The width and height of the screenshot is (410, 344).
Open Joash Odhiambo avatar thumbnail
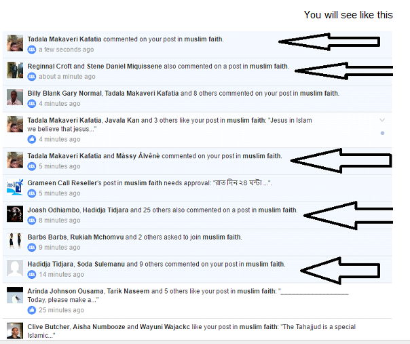click(x=15, y=214)
